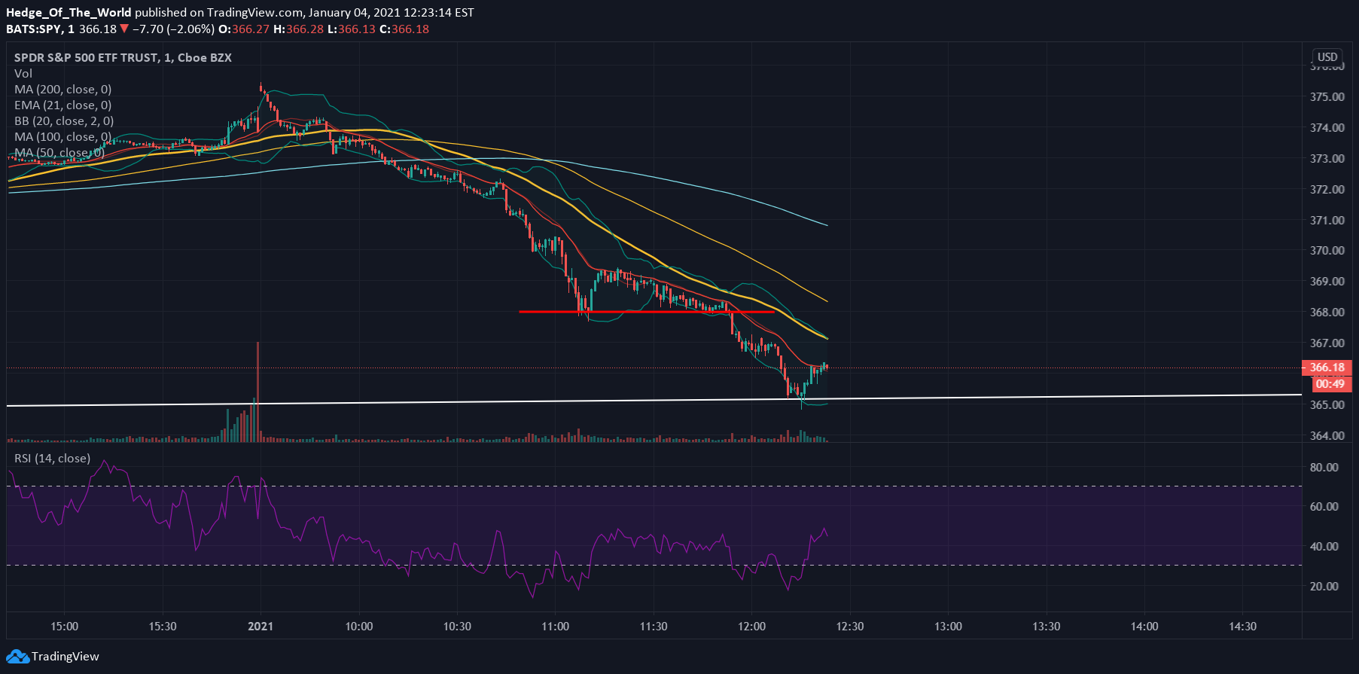Click the Hedge_Of_The_World author name
Screen dimensions: 1359x674
point(69,13)
